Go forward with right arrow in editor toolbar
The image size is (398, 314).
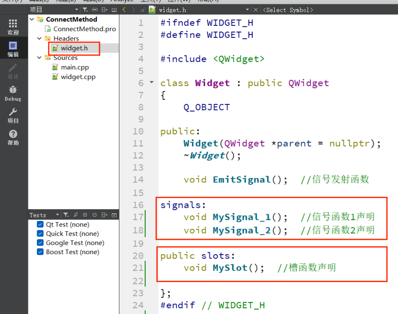pos(133,10)
